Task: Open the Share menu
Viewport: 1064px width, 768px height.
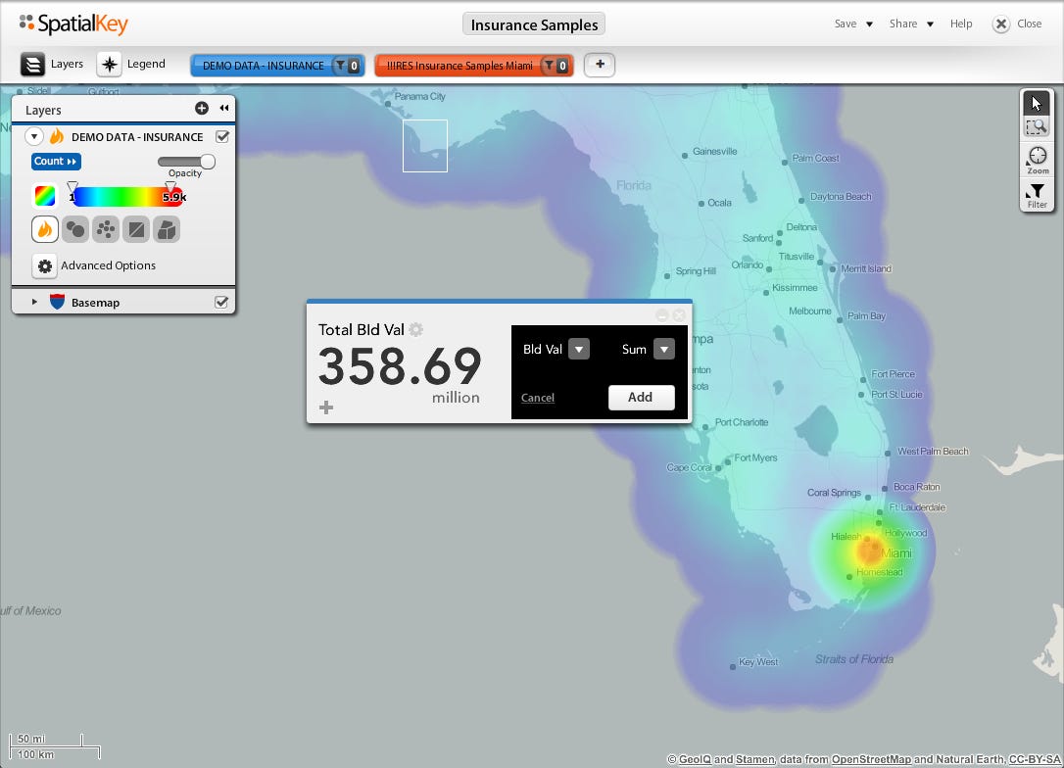Action: pos(911,24)
